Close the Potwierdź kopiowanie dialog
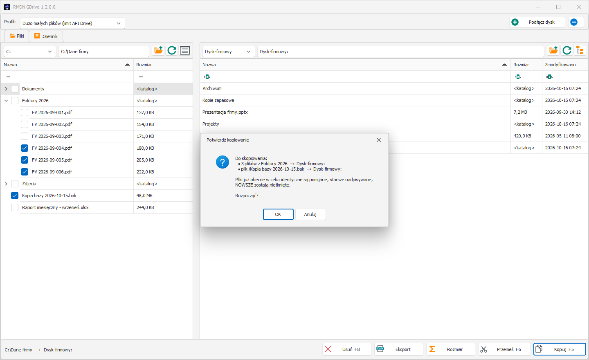The image size is (589, 360). (379, 140)
